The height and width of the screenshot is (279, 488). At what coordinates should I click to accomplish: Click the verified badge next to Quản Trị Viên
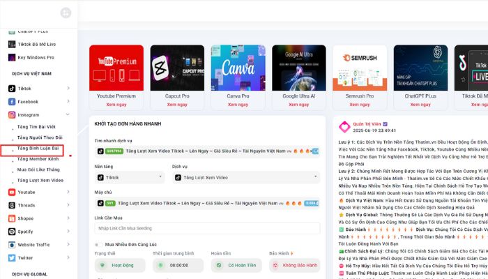385,124
